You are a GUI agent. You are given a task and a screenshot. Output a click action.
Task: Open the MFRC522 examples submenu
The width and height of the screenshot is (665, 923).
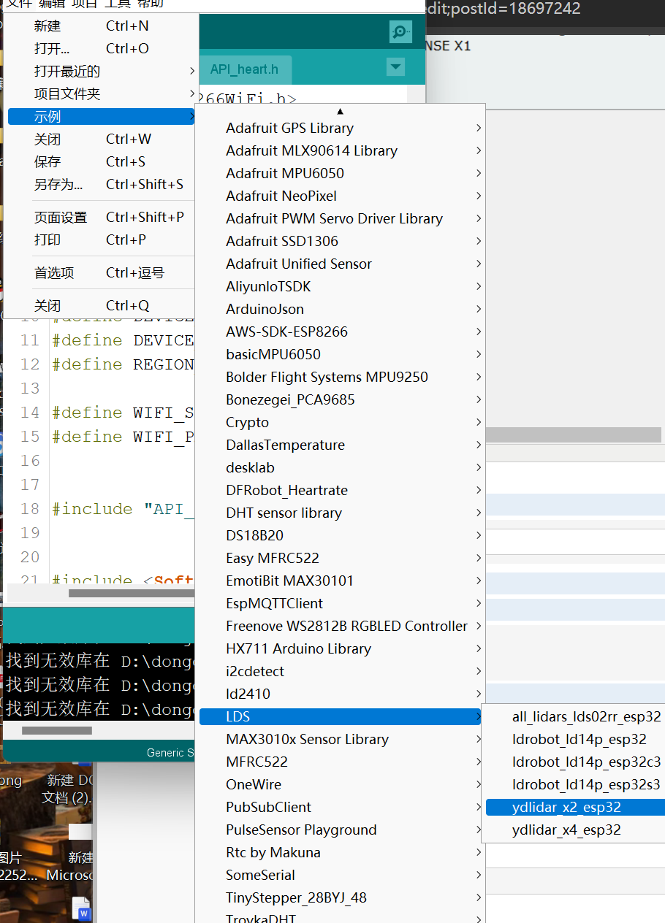pyautogui.click(x=340, y=762)
